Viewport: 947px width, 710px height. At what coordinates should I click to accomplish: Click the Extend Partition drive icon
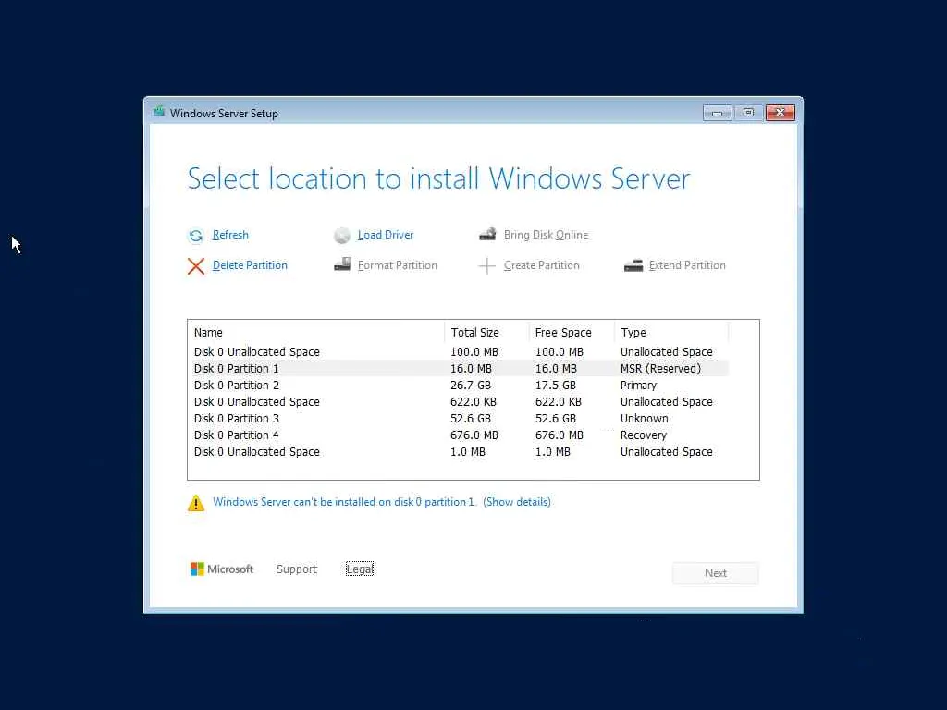(x=633, y=265)
